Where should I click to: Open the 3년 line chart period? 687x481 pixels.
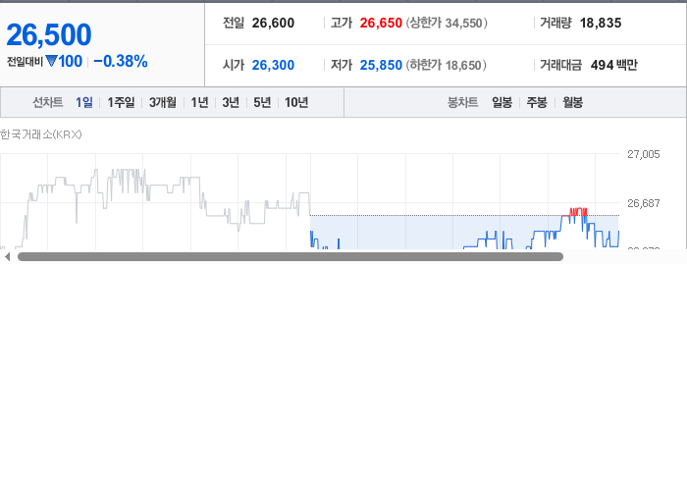231,102
